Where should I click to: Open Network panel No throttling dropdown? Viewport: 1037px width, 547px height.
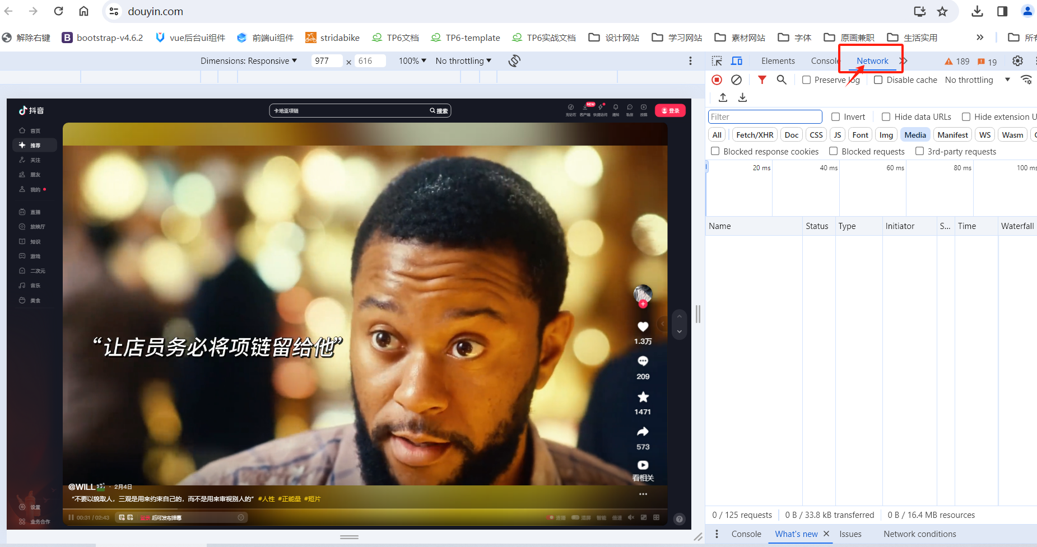click(x=977, y=80)
